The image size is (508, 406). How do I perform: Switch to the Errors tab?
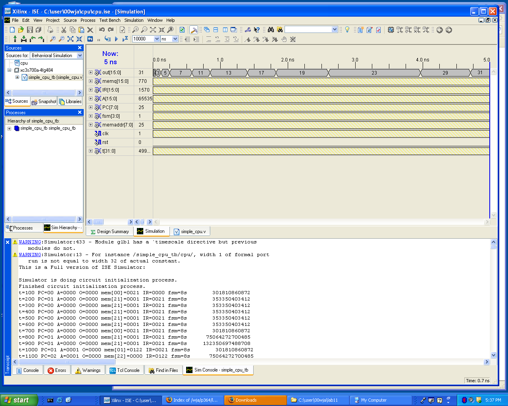tap(57, 370)
